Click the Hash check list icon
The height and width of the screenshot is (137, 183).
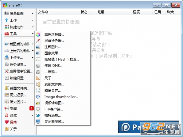[38, 59]
